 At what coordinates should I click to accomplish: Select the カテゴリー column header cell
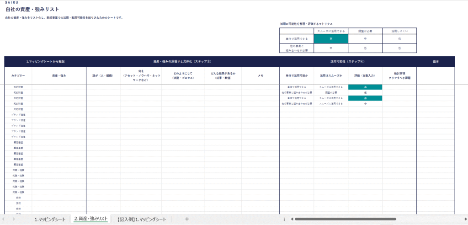point(18,75)
